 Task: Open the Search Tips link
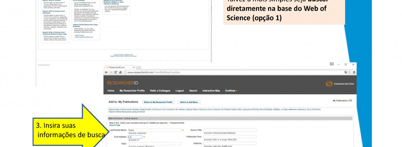click(115, 125)
